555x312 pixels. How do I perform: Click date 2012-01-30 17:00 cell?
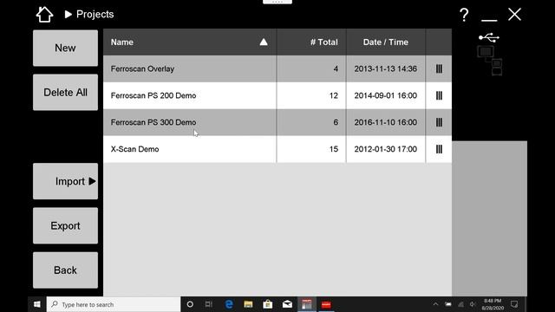pyautogui.click(x=385, y=149)
